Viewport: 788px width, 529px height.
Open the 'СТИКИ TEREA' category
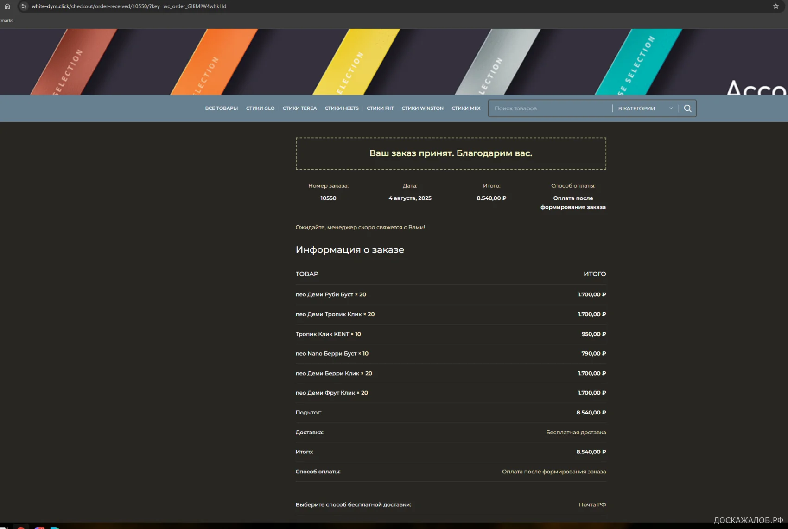point(299,108)
